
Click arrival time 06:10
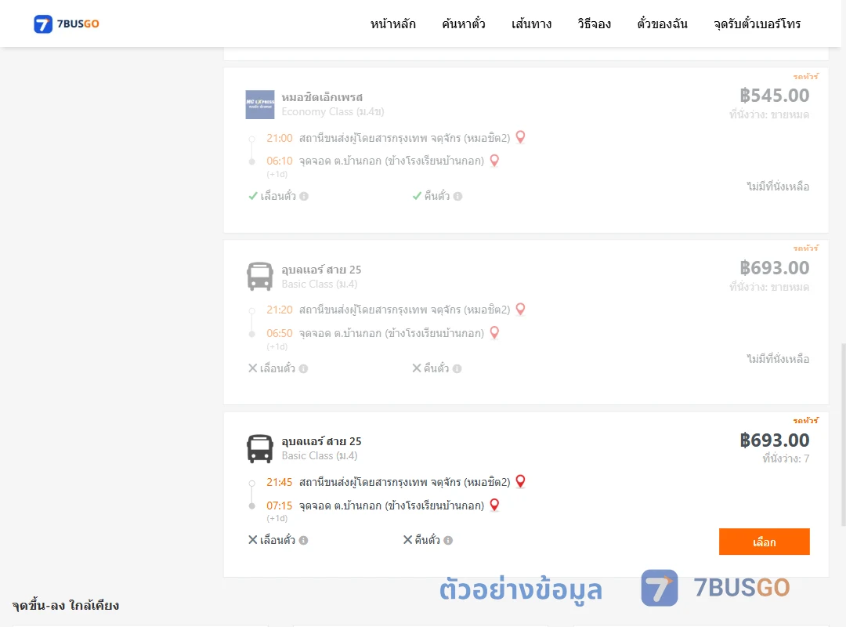280,161
